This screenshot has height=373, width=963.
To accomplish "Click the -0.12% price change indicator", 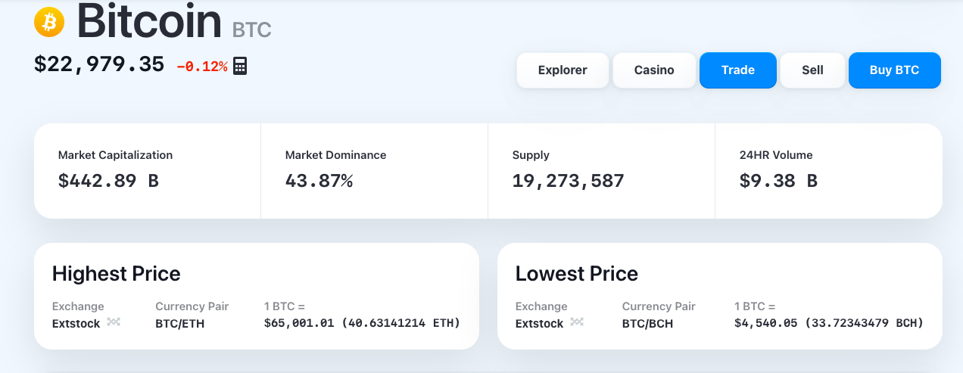I will 201,67.
